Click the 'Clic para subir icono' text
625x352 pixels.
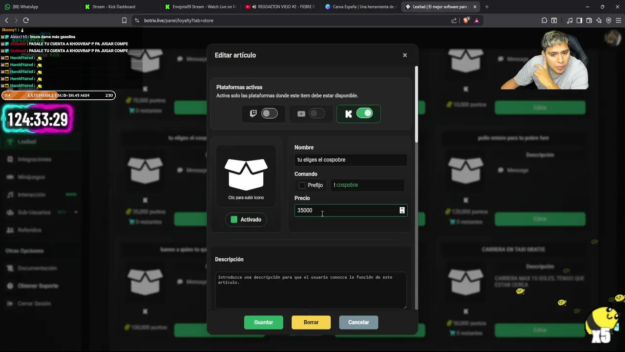[x=246, y=198]
